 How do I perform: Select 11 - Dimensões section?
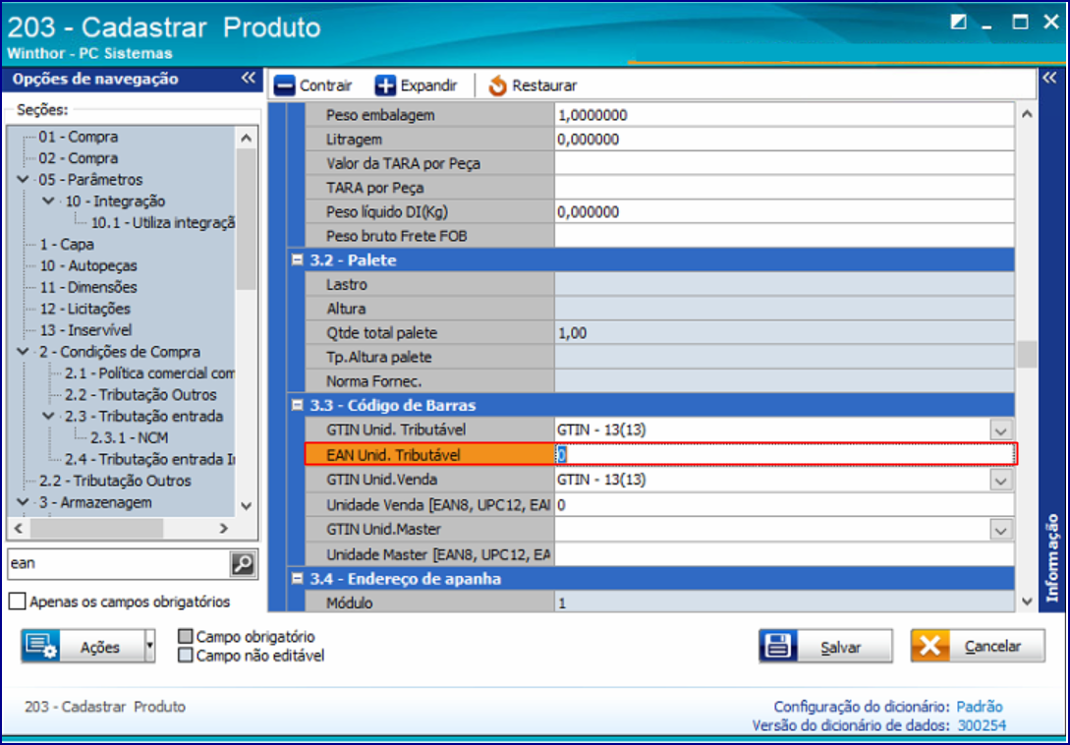88,287
